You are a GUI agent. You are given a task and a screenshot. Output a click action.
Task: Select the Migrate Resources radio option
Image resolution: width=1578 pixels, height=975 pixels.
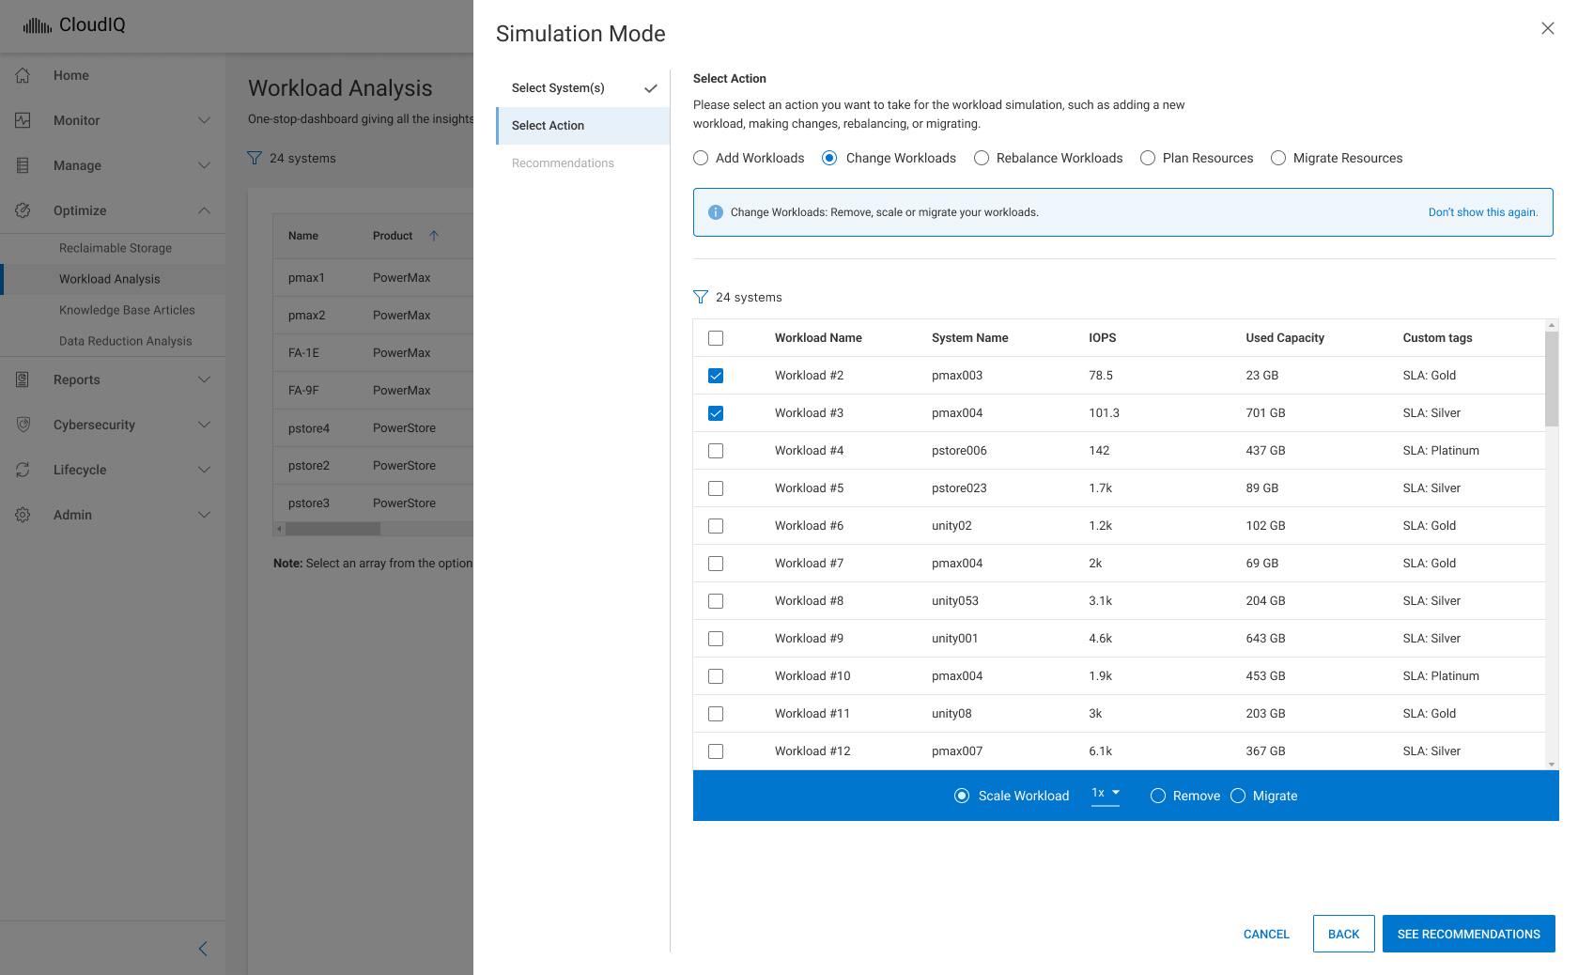[1278, 158]
